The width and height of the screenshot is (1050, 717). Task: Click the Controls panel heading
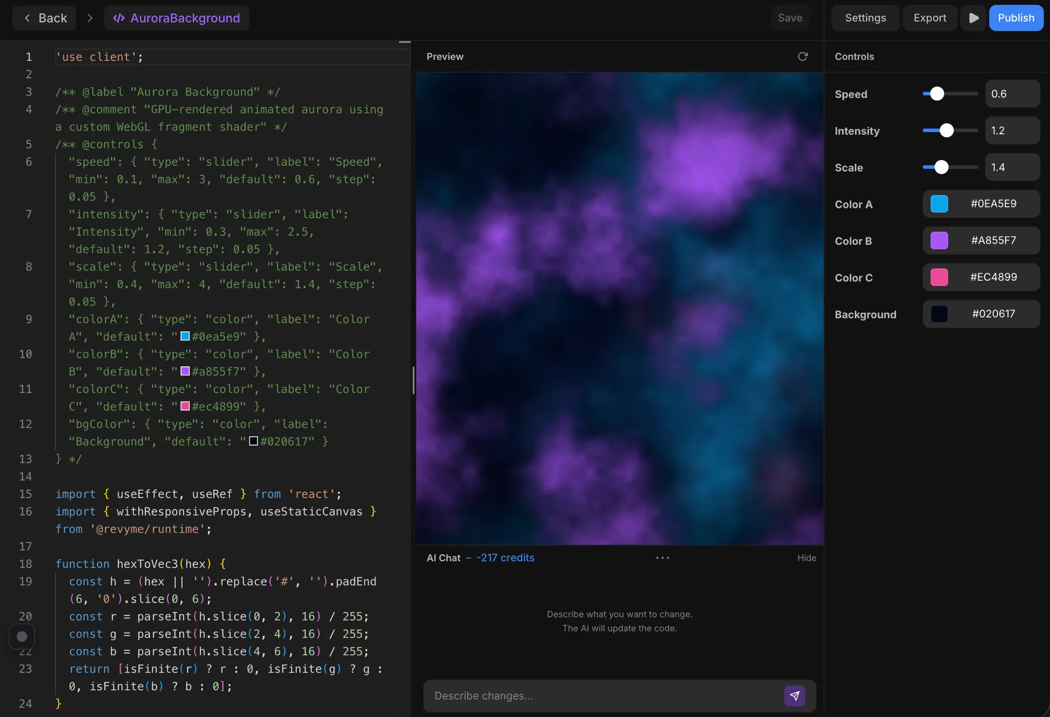click(x=854, y=56)
